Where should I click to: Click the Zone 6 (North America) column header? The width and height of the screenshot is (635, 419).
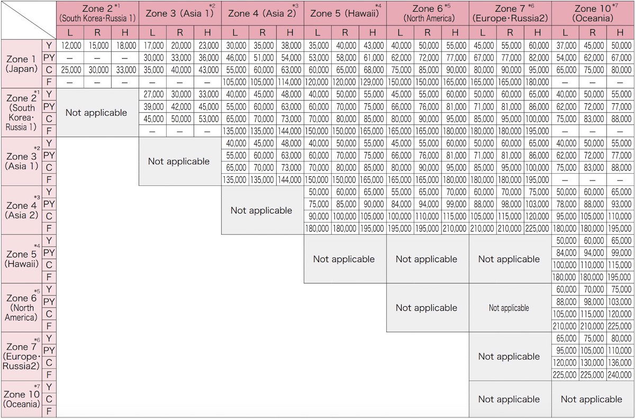coord(428,13)
